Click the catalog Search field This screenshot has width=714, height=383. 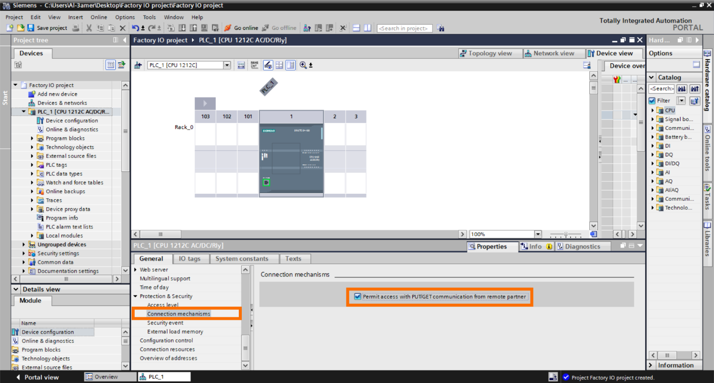(x=662, y=89)
